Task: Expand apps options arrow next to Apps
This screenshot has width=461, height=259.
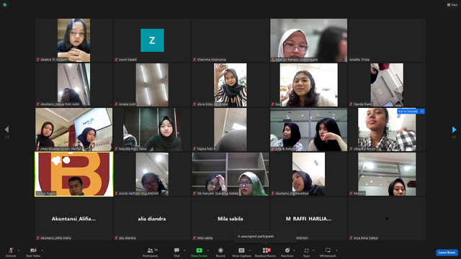Action: [x=313, y=250]
